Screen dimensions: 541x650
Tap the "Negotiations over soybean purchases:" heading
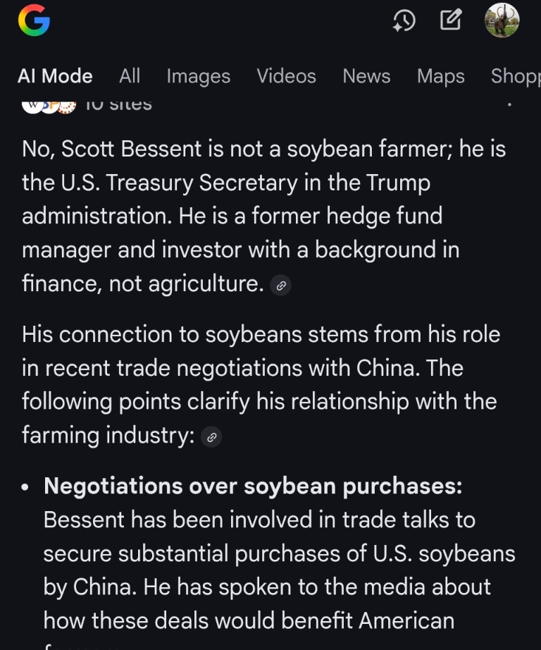pos(253,486)
